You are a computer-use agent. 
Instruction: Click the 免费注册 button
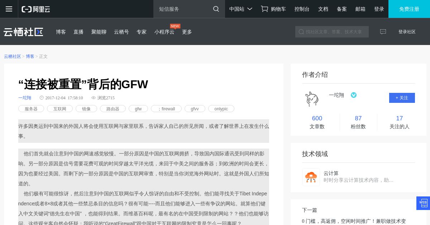[x=409, y=9]
